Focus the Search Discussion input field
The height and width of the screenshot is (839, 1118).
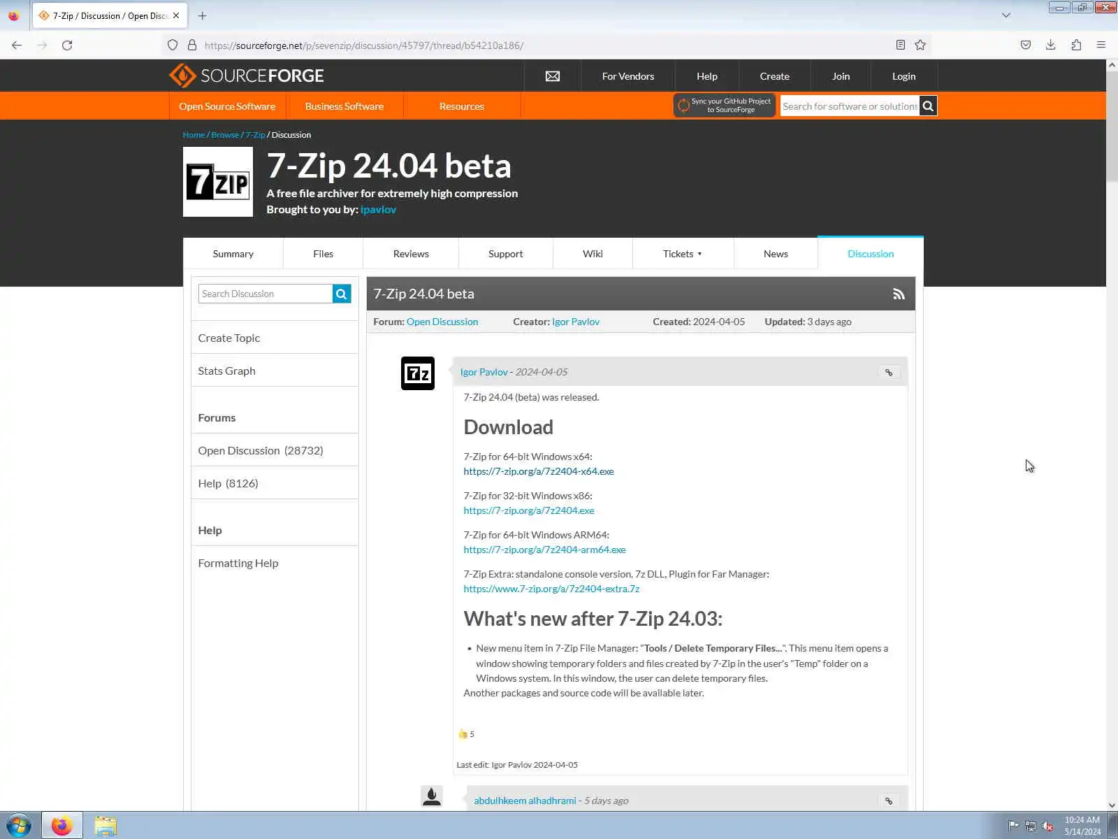tap(266, 294)
